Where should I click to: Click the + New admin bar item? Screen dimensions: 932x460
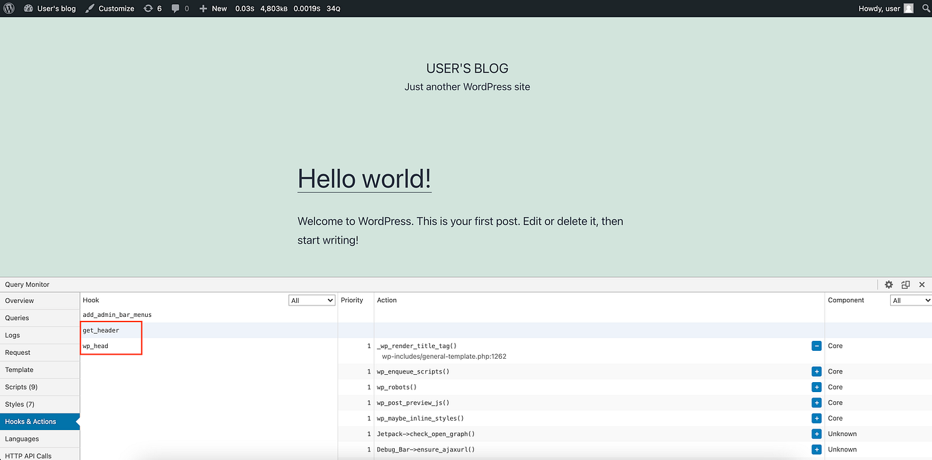point(213,9)
